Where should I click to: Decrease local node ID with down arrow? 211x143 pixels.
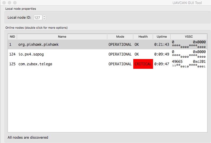[44, 19]
